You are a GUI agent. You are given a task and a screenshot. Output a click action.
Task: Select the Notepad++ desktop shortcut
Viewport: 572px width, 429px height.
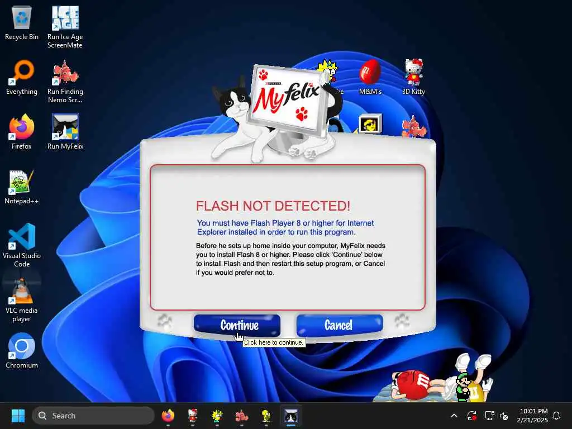pos(22,187)
